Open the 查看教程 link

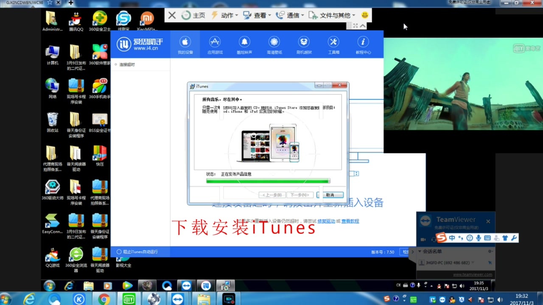point(350,221)
